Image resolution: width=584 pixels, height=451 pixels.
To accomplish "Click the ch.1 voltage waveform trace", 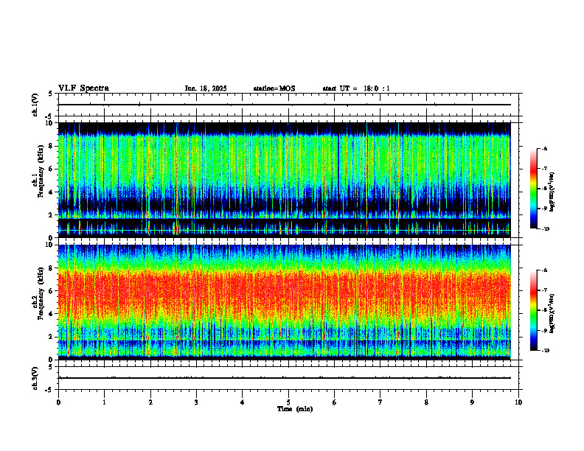I will pyautogui.click(x=285, y=105).
